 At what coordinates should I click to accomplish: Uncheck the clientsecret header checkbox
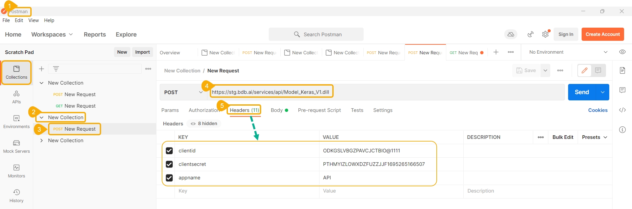point(169,164)
